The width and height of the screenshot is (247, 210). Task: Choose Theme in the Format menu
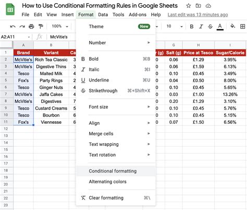pyautogui.click(x=116, y=27)
